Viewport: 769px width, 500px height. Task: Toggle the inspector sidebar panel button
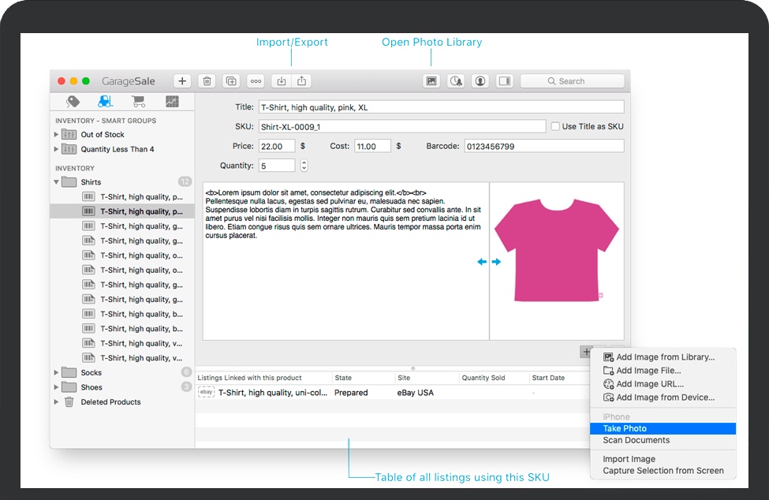pos(504,81)
